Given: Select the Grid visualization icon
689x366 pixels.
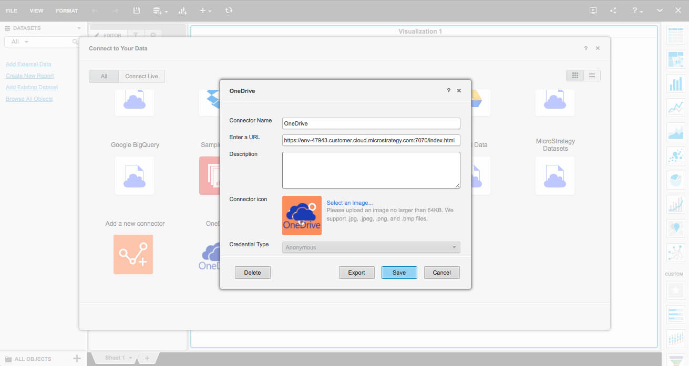Looking at the screenshot, I should 675,35.
